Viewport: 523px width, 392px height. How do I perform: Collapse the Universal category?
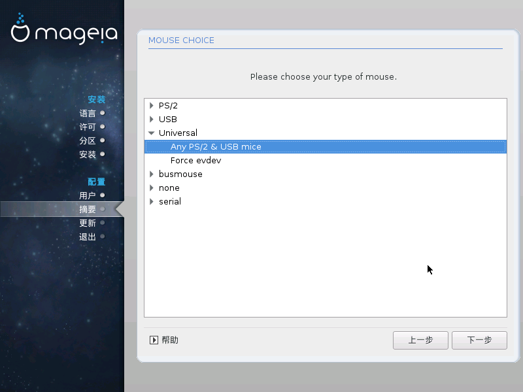pyautogui.click(x=152, y=133)
